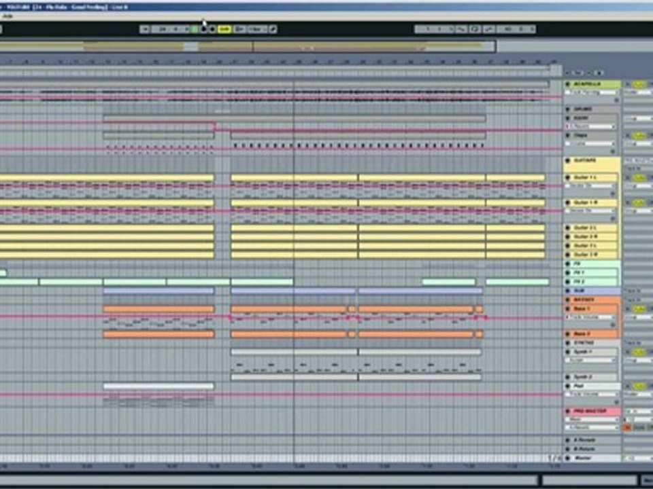
Task: Collapse the BASSES group
Action: (567, 300)
